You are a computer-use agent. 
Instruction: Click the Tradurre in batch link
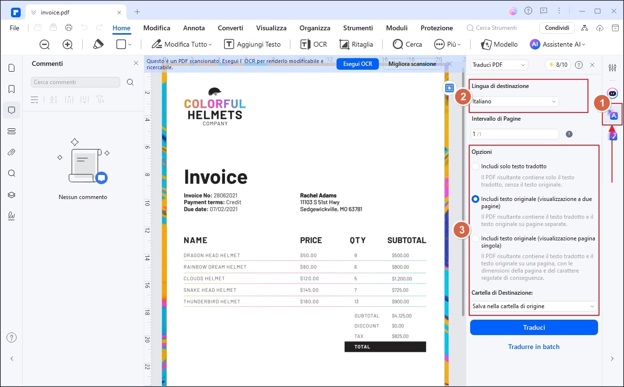[534, 347]
